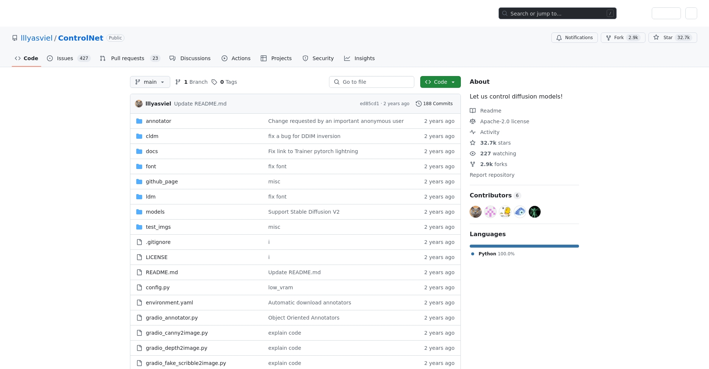The width and height of the screenshot is (709, 369).
Task: Open commit 'fix a bug for DDIM inversion'
Action: point(304,136)
